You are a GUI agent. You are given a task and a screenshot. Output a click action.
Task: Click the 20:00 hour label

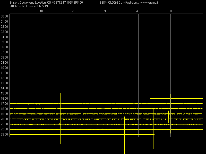[x=4, y=119]
